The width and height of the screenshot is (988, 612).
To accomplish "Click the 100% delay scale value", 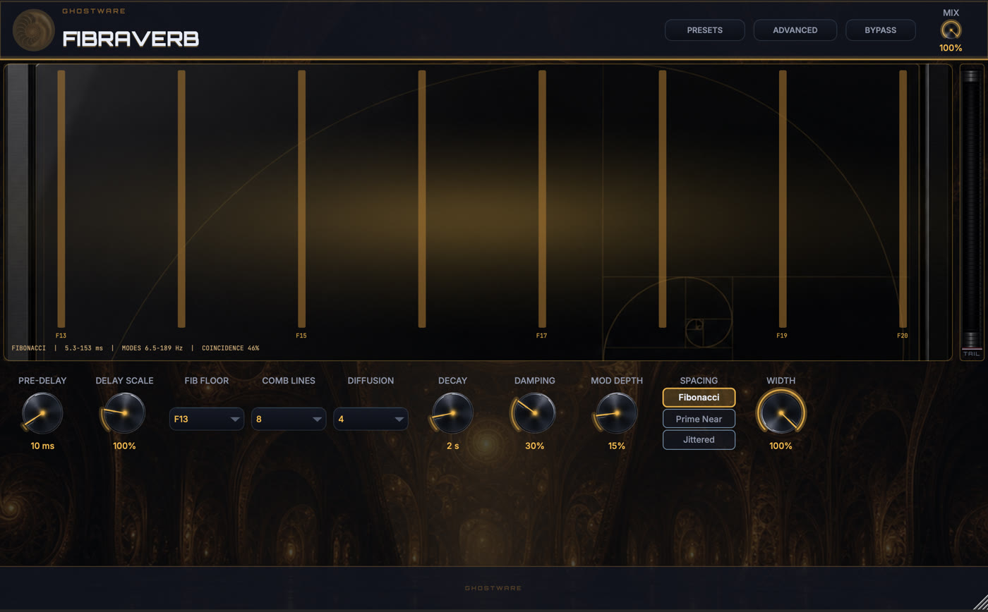I will [124, 446].
